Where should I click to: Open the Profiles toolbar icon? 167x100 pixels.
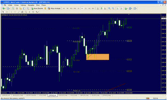(x=8, y=8)
